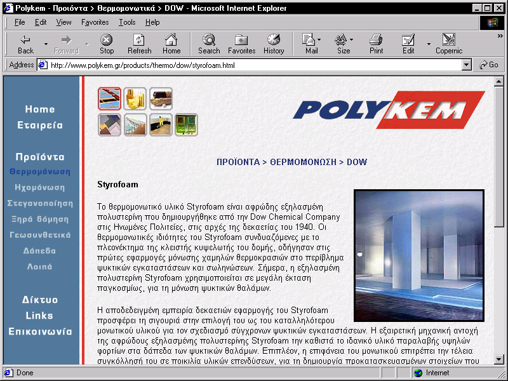The height and width of the screenshot is (381, 508).
Task: Expand the Mail button dropdown arrow
Action: point(319,39)
